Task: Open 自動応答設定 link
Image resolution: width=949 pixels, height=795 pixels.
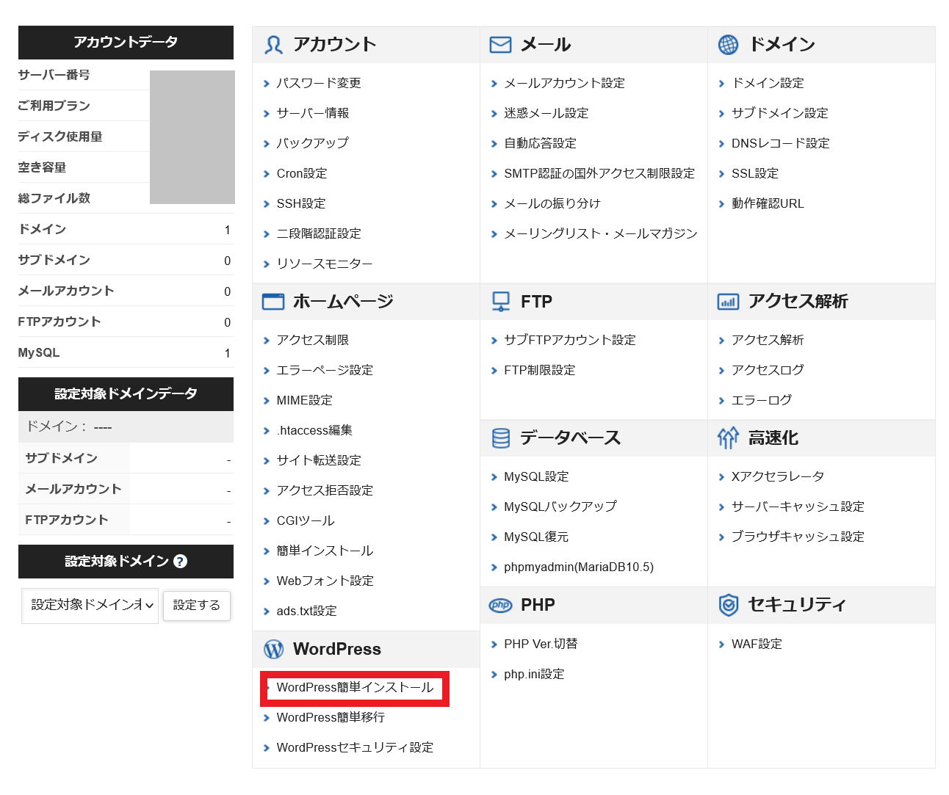Action: click(540, 143)
